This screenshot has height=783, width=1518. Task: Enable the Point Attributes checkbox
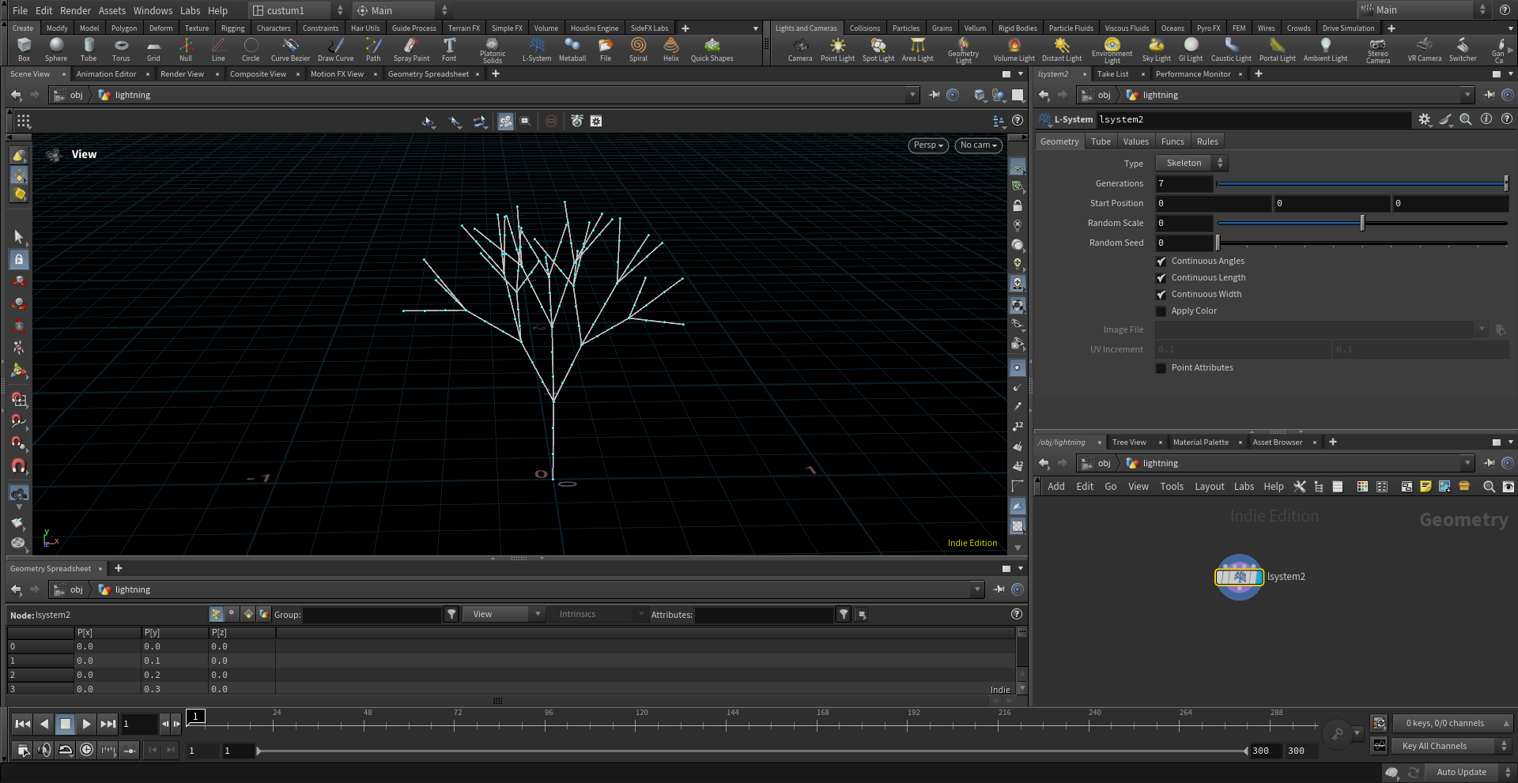(1161, 368)
